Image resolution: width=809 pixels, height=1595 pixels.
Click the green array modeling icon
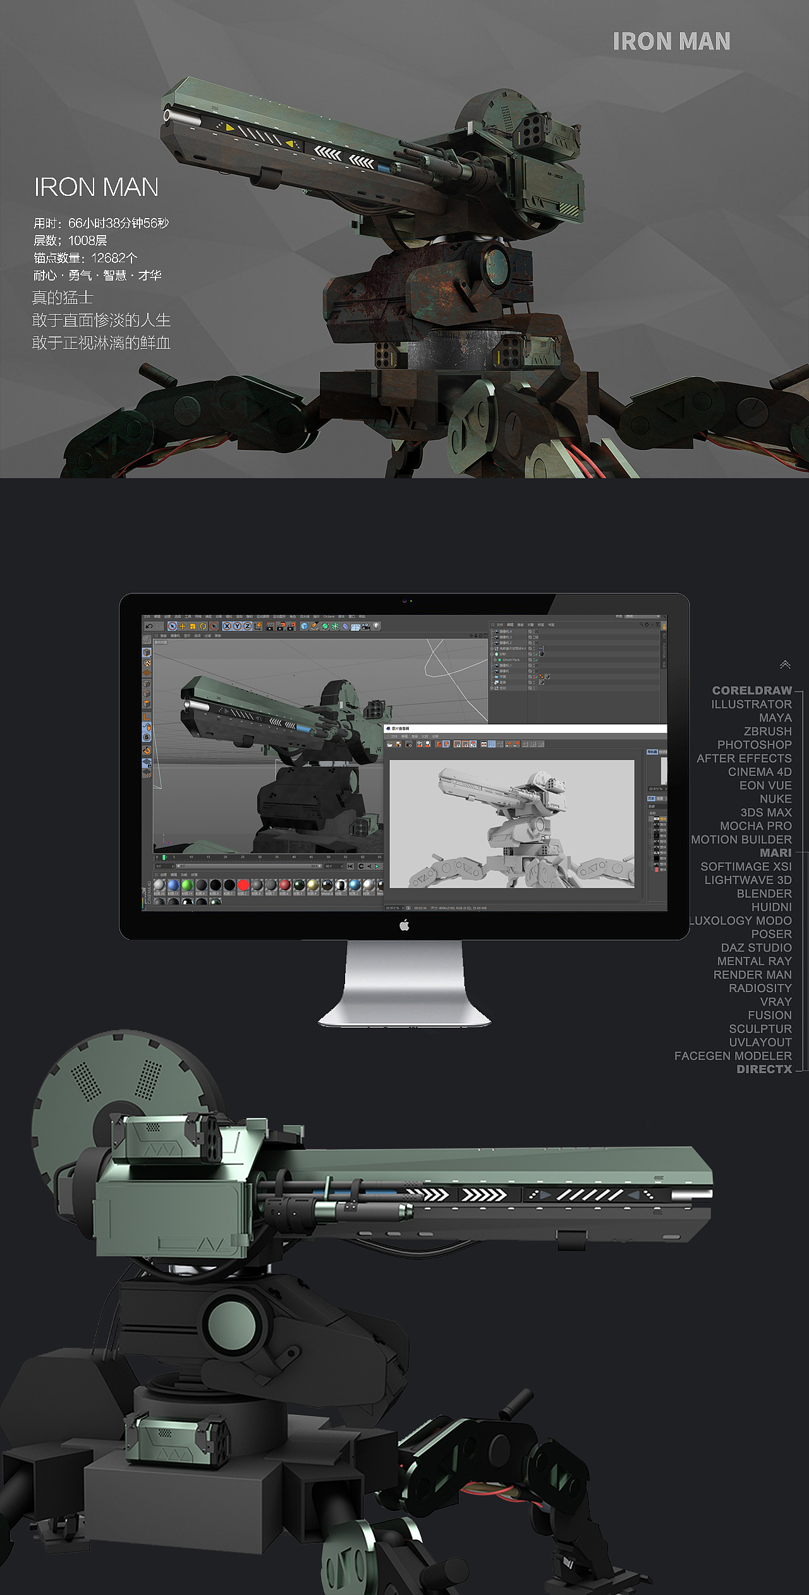(335, 626)
